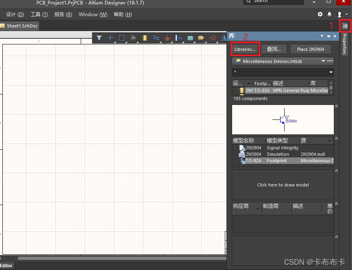
Task: Click the Place 2N3904 button
Action: click(x=310, y=49)
